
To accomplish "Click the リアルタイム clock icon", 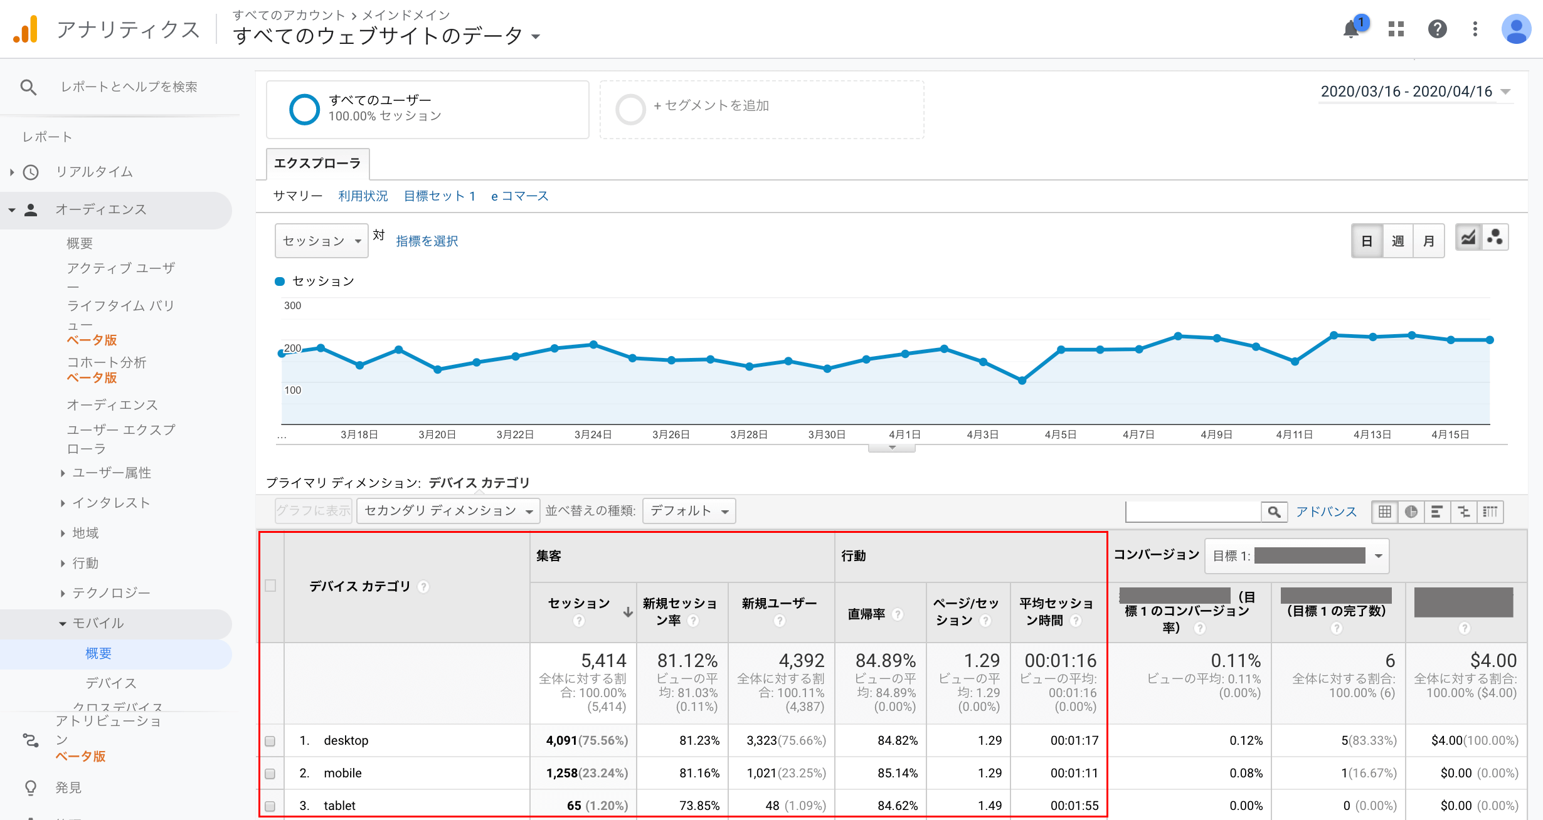I will tap(31, 172).
